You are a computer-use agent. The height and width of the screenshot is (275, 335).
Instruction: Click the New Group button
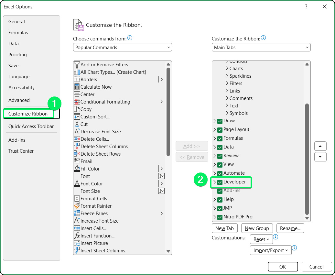(257, 228)
